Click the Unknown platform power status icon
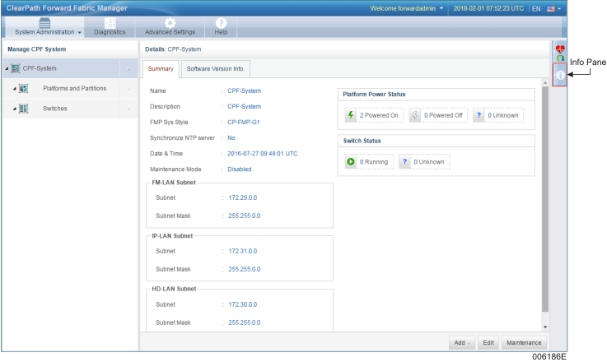 pos(479,115)
